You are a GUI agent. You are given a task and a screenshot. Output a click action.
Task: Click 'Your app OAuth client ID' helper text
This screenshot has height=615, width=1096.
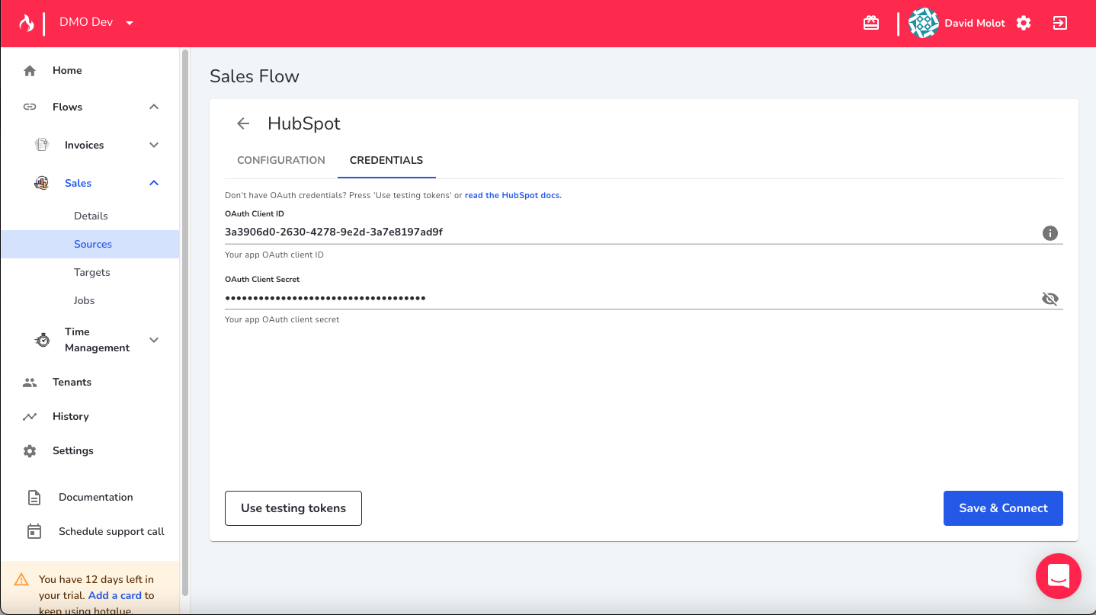tap(274, 255)
